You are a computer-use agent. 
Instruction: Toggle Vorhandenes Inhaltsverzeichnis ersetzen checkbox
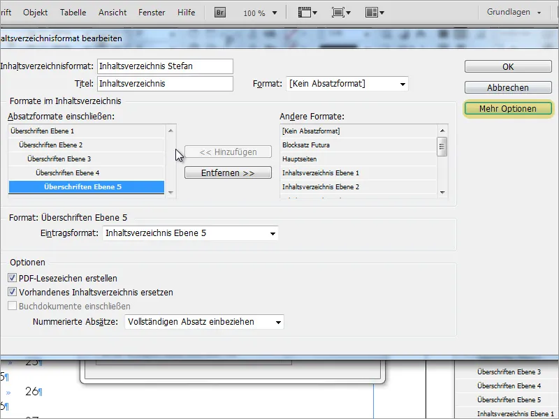pos(12,292)
